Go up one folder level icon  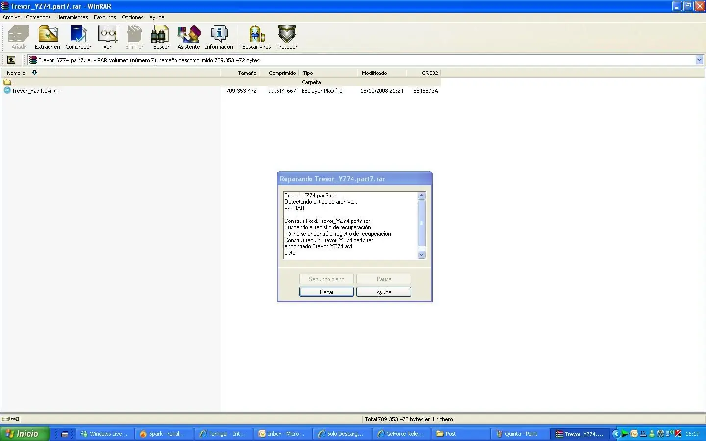11,60
